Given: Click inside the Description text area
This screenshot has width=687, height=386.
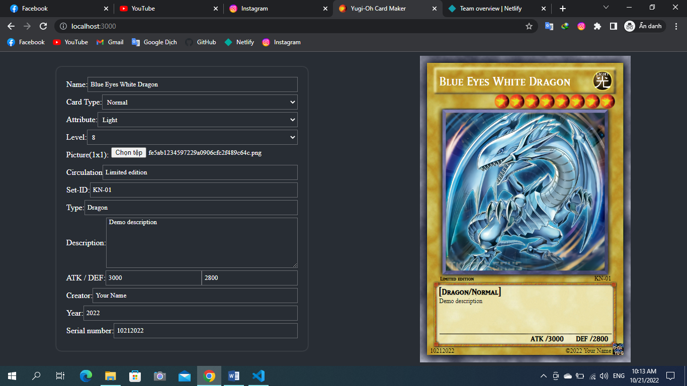Looking at the screenshot, I should click(x=201, y=243).
